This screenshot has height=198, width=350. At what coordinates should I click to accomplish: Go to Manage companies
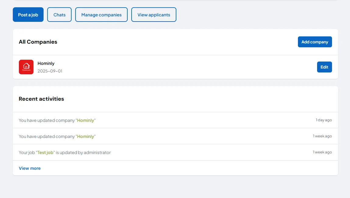click(x=101, y=15)
